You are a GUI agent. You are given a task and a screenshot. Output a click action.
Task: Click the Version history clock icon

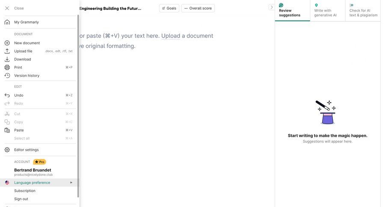point(7,76)
